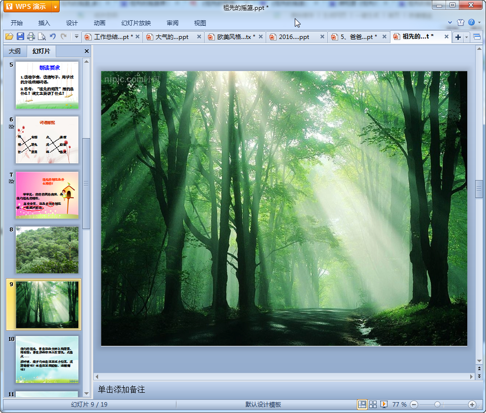Zoom out with minus button
The width and height of the screenshot is (486, 413).
point(414,405)
